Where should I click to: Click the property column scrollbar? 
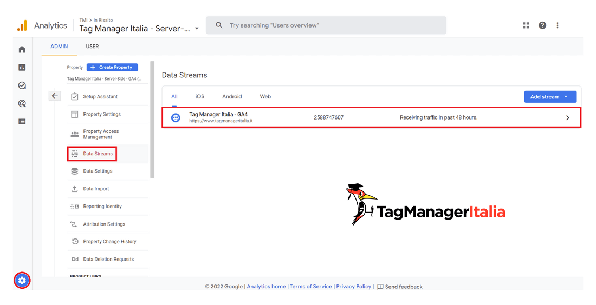point(152,120)
